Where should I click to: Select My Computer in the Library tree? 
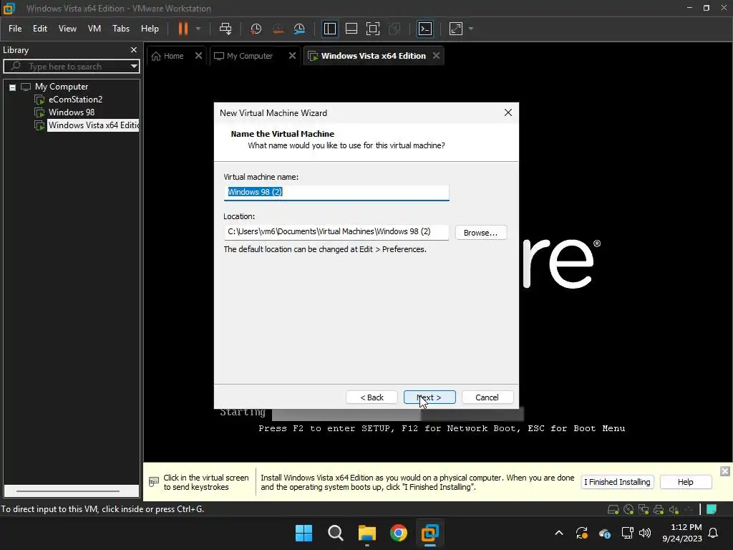click(62, 87)
